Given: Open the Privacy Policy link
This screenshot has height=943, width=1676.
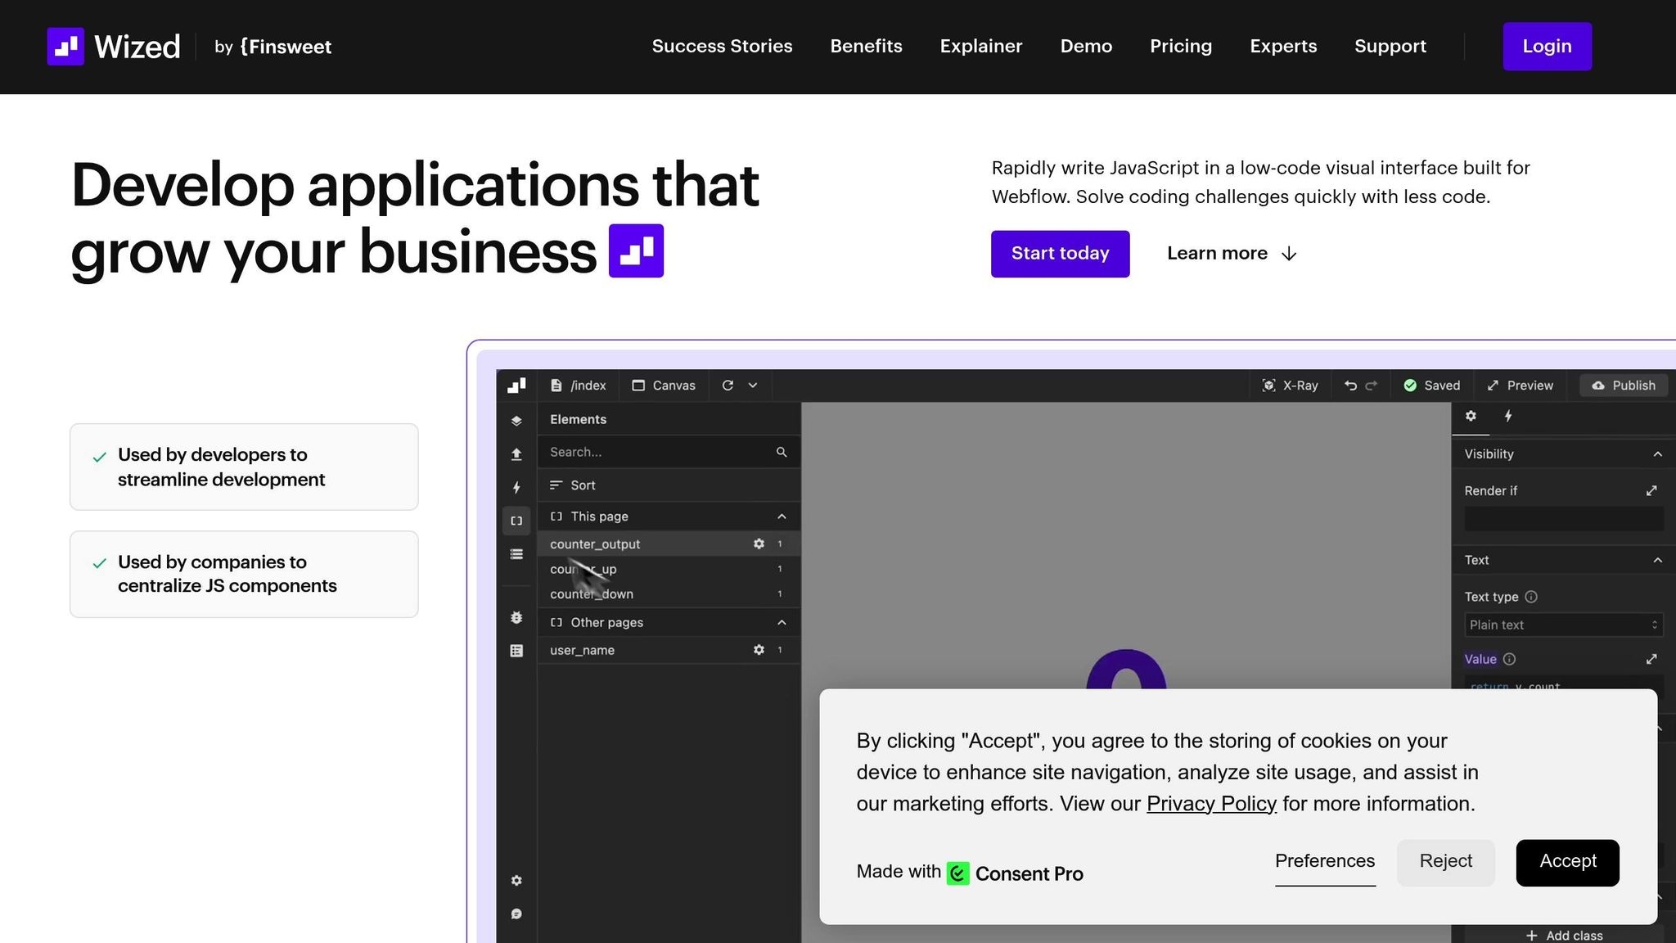Looking at the screenshot, I should coord(1211,804).
